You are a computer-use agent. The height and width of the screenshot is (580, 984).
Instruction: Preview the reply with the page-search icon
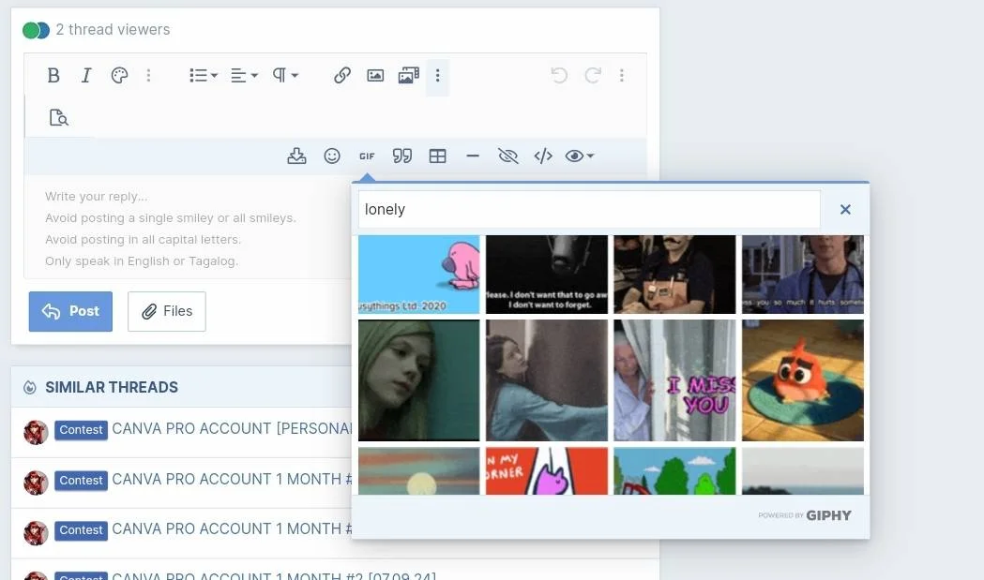pos(58,117)
